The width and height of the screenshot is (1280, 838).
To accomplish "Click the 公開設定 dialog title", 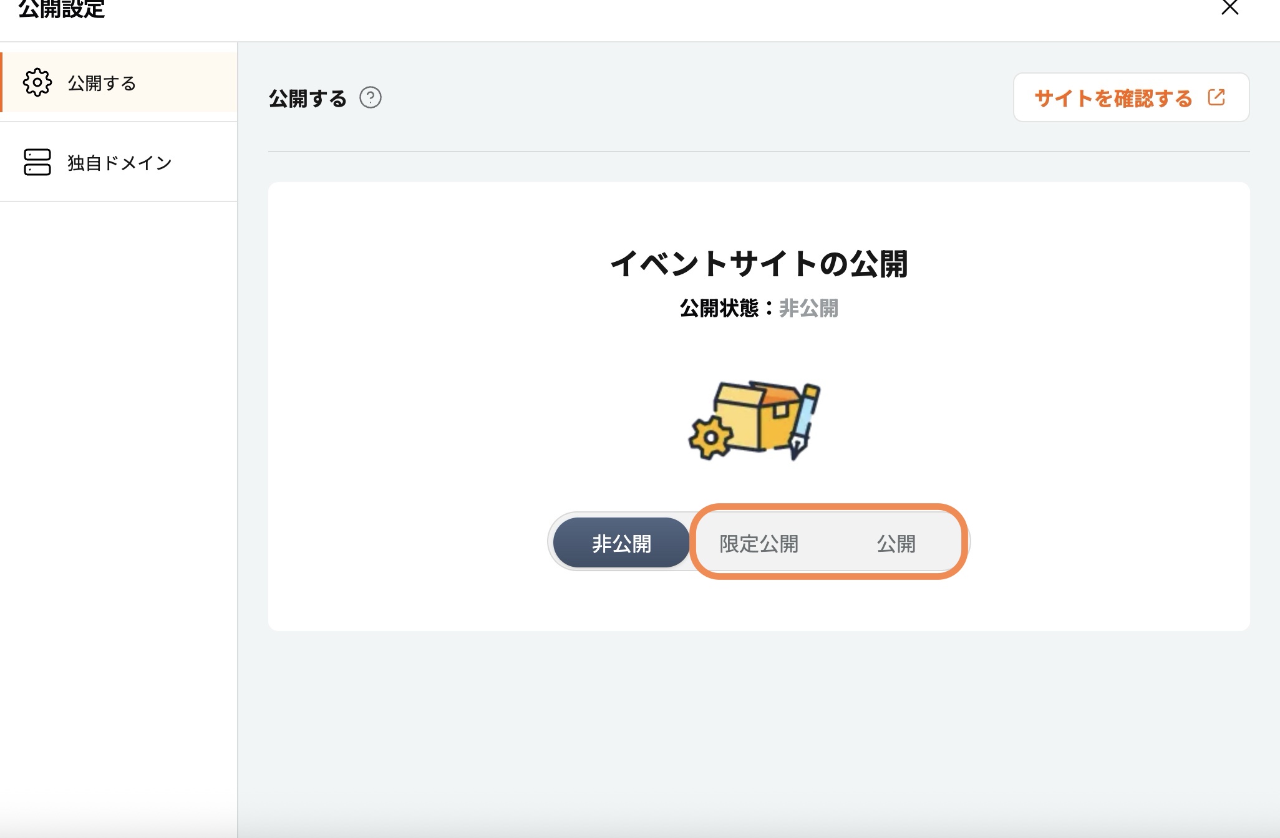I will pyautogui.click(x=61, y=9).
